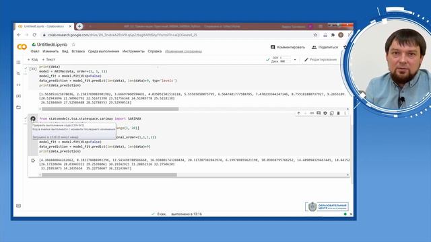
Task: Click code line from statsmodels.tsa.statespace.sarimax import SARIMAX
Action: [x=90, y=118]
